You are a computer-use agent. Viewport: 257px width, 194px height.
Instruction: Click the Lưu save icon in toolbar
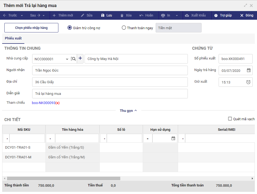coord(103,15)
